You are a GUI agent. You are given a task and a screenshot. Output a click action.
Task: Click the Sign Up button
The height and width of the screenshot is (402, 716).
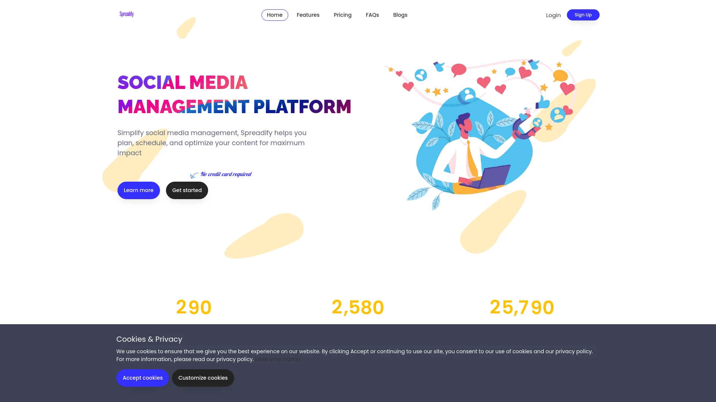point(583,15)
